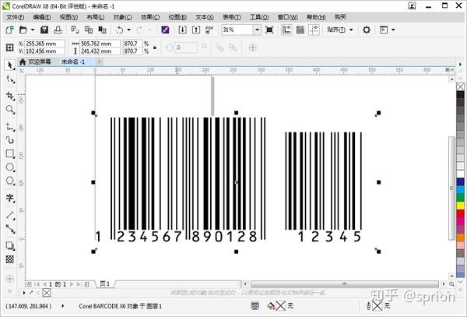Viewport: 467px width, 317px height.
Task: Select the Zoom magnifier tool
Action: click(10, 110)
